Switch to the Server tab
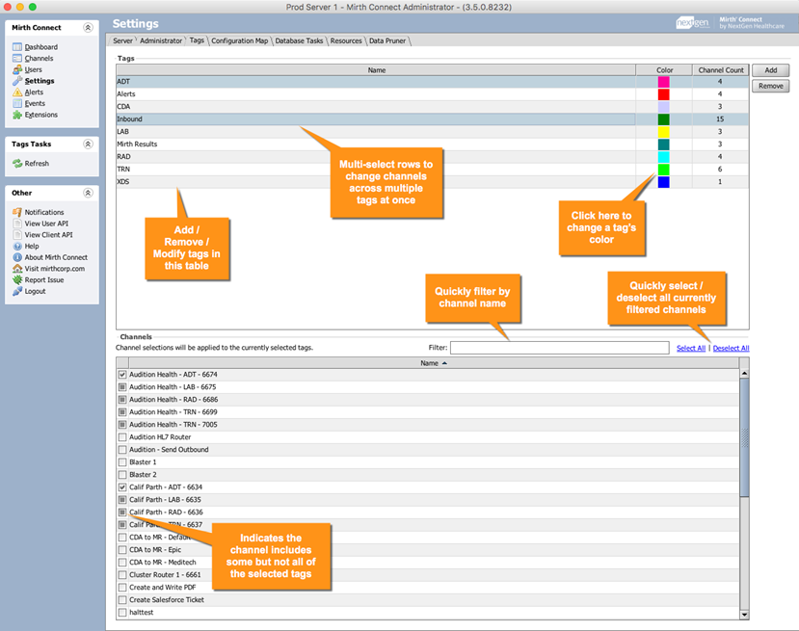The image size is (799, 631). tap(122, 40)
